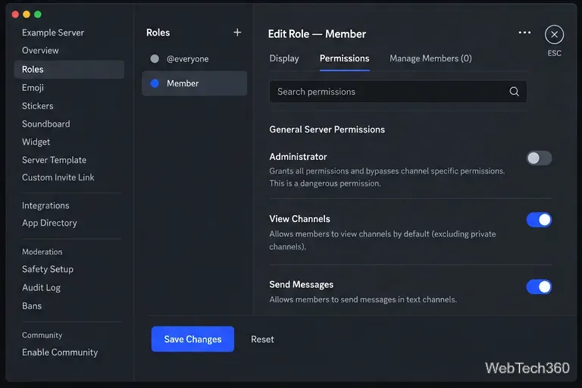
Task: Go to Integrations settings
Action: point(45,205)
